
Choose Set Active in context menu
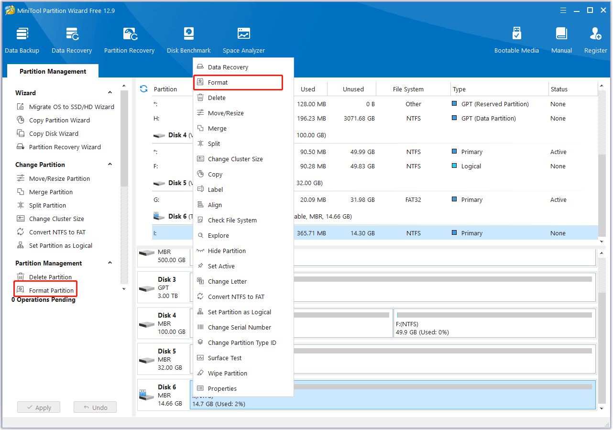243,266
